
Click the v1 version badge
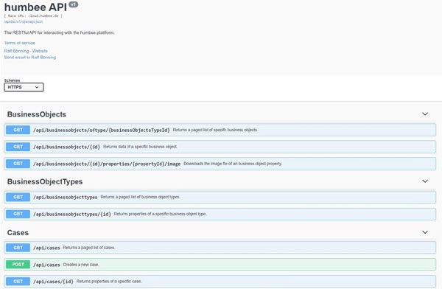[x=73, y=4]
